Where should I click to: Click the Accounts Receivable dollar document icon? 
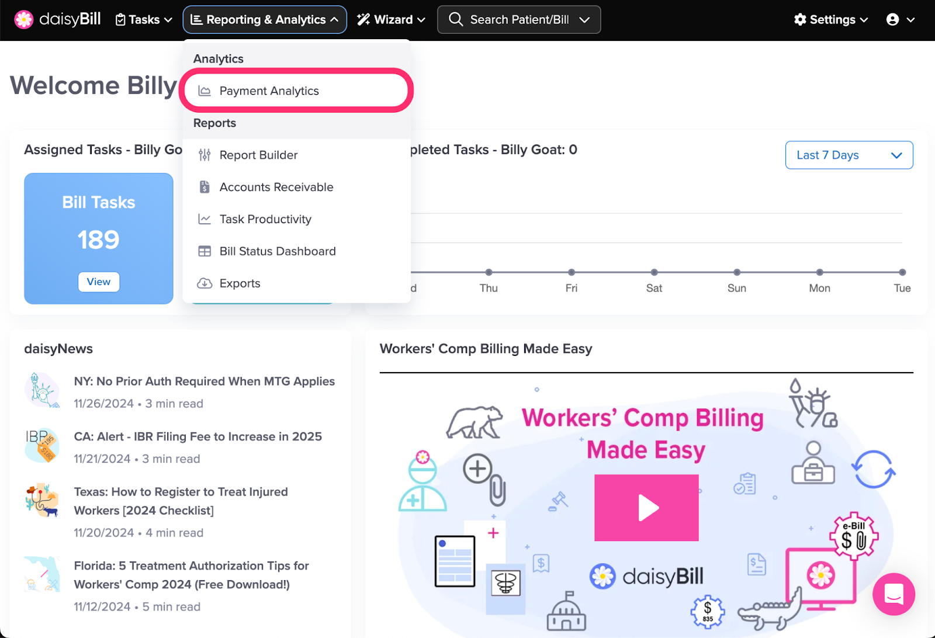[205, 187]
